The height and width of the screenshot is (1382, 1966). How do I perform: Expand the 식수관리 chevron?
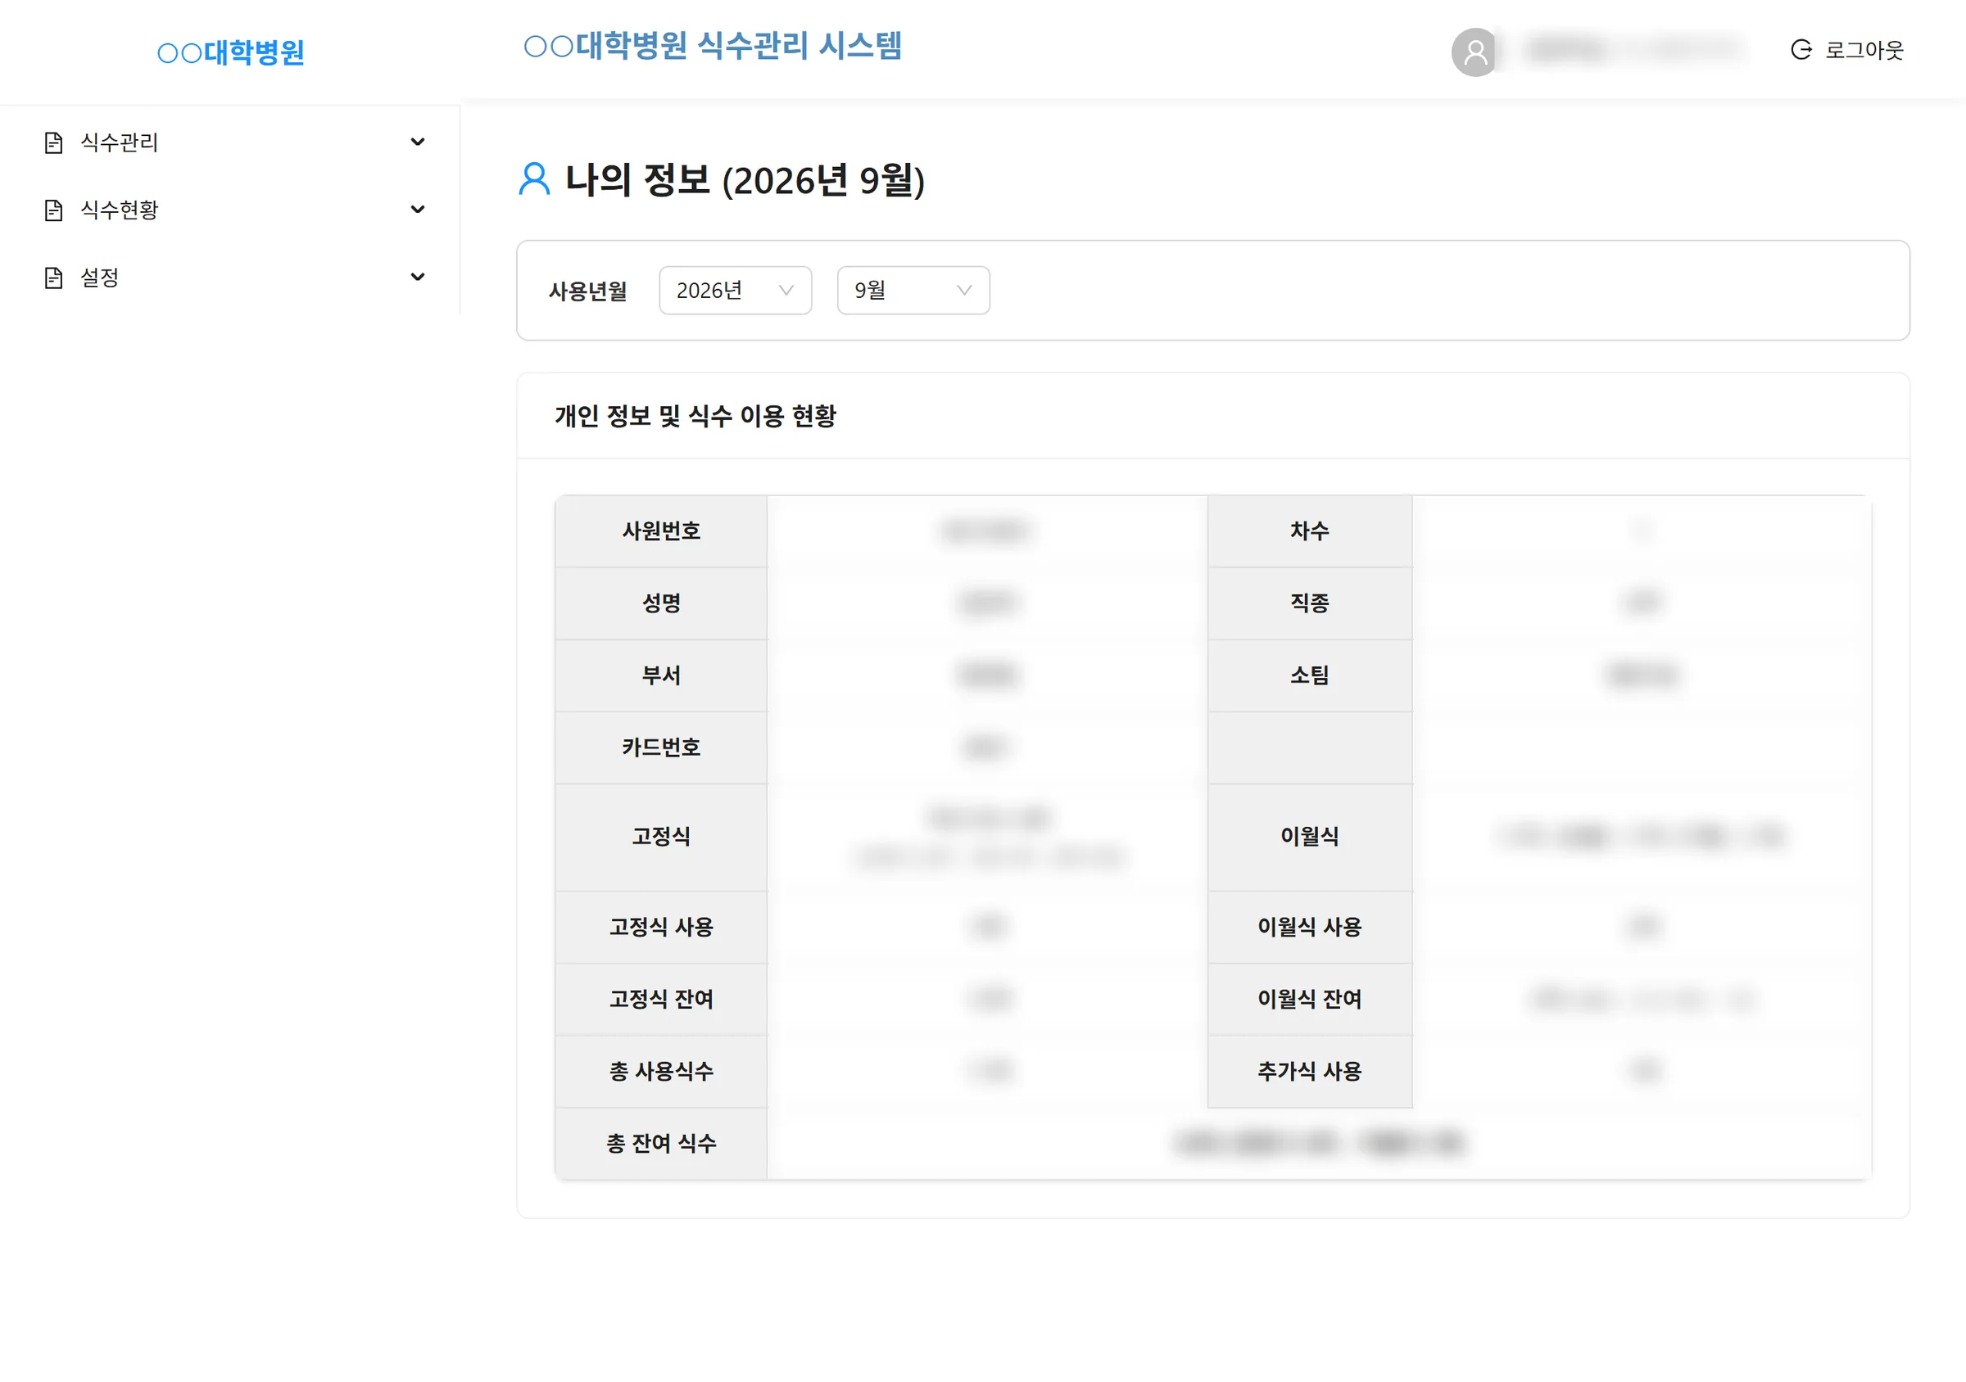[x=418, y=142]
